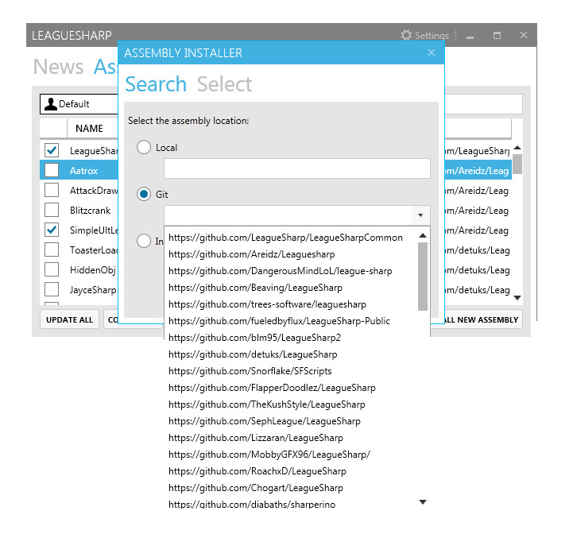
Task: Click the Git URL combo box field
Action: (288, 215)
